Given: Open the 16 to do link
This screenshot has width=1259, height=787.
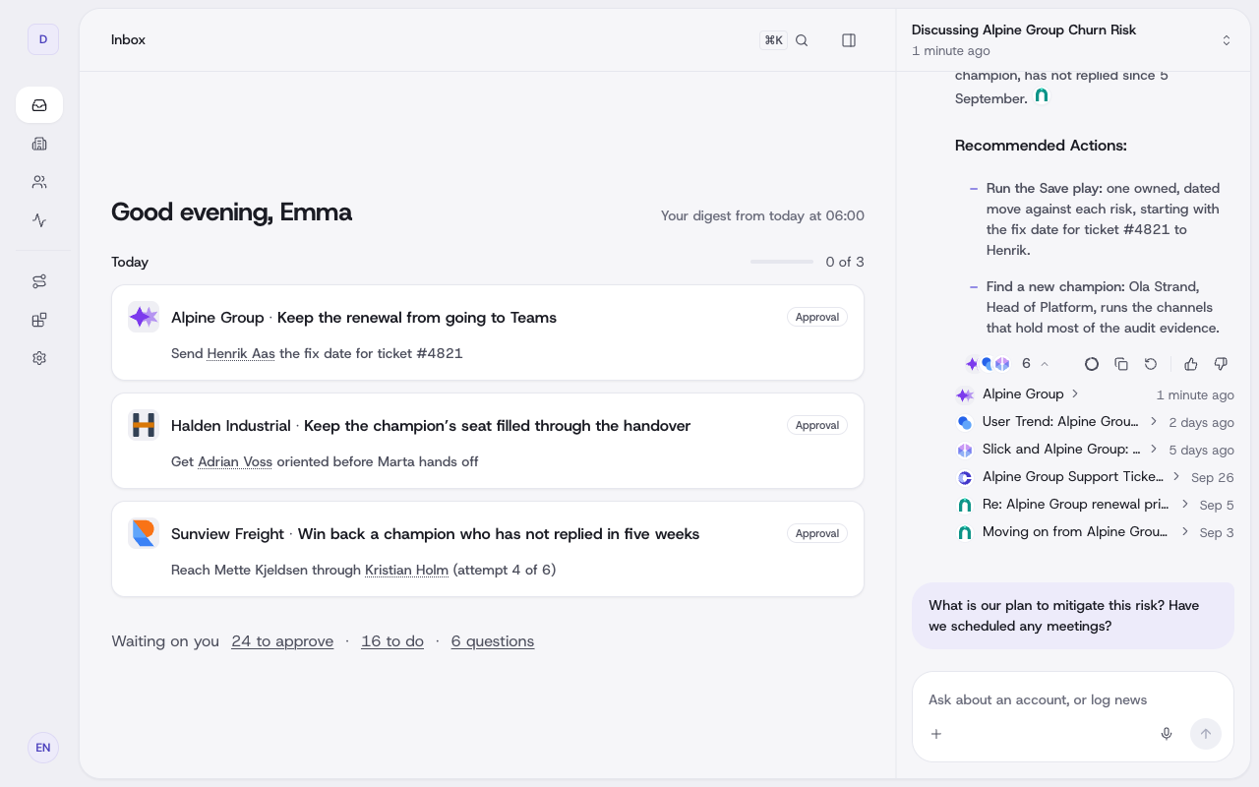Looking at the screenshot, I should click(x=392, y=641).
